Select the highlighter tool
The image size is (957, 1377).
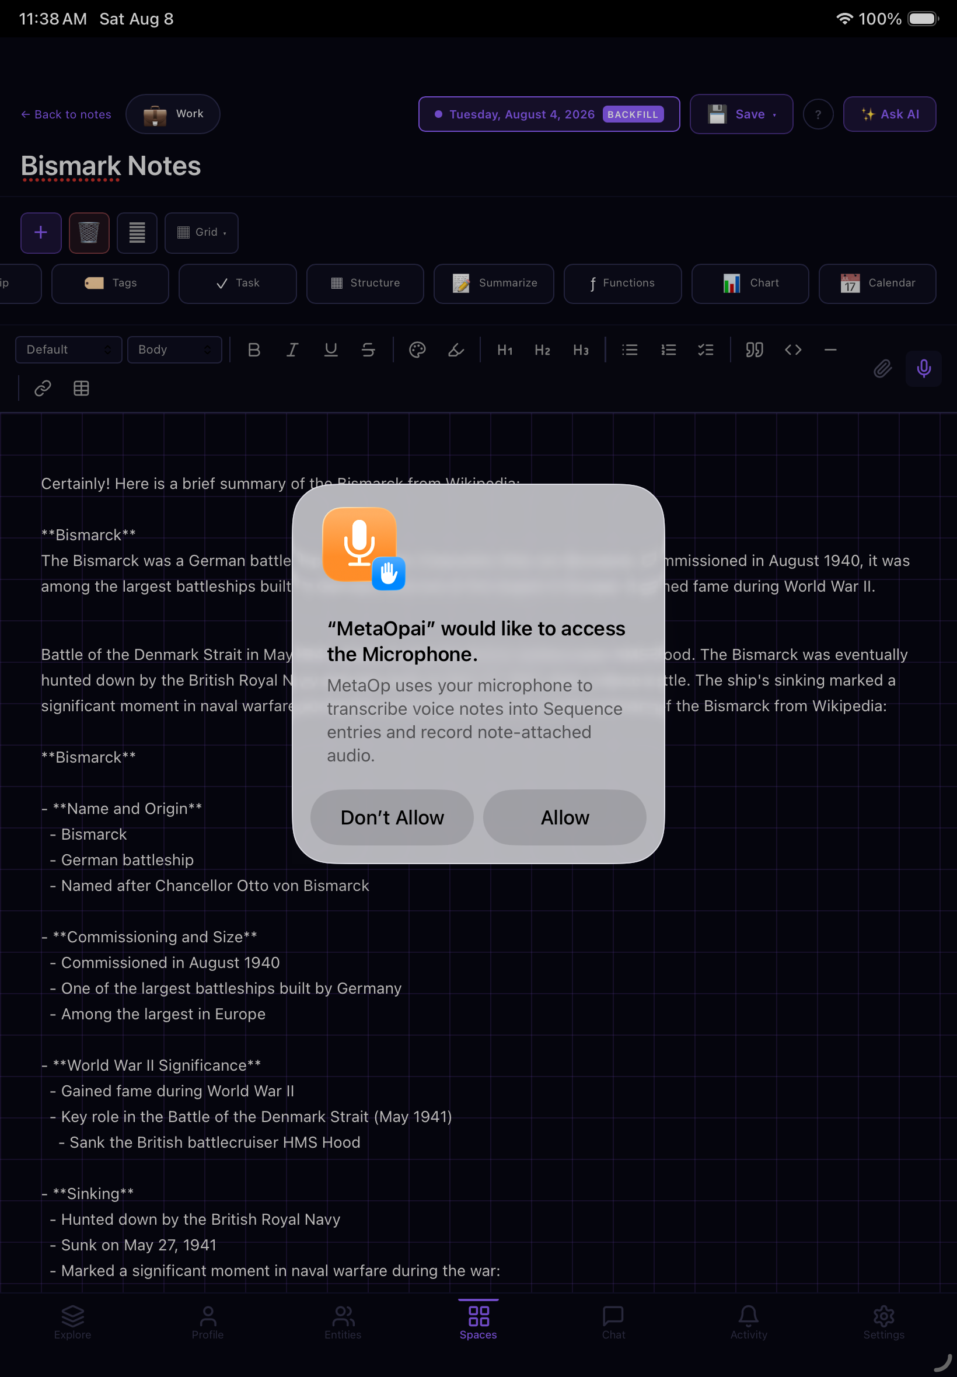pos(456,350)
